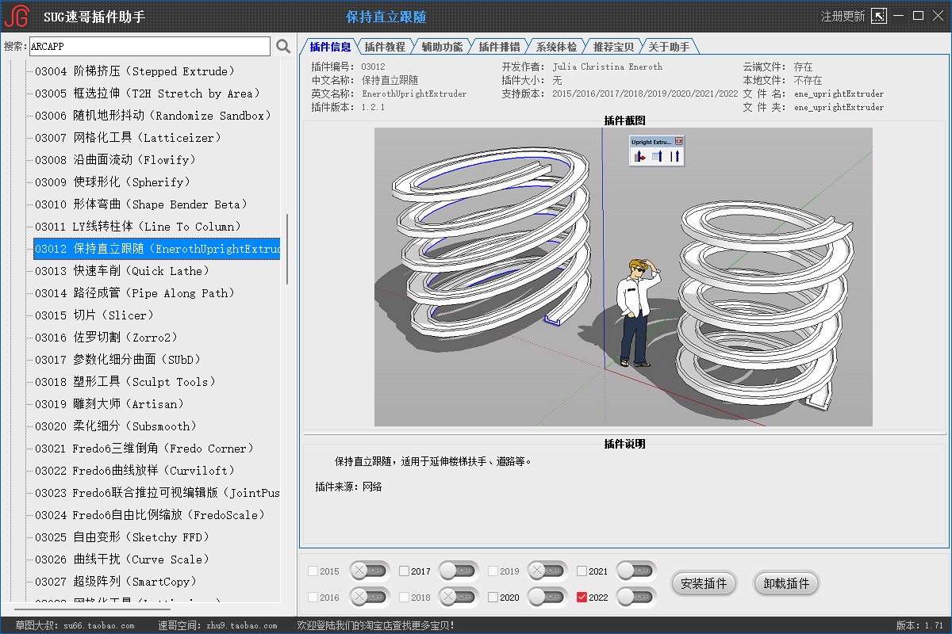Close the Upright Extruder floating toolbar
The height and width of the screenshot is (634, 952).
pyautogui.click(x=679, y=141)
